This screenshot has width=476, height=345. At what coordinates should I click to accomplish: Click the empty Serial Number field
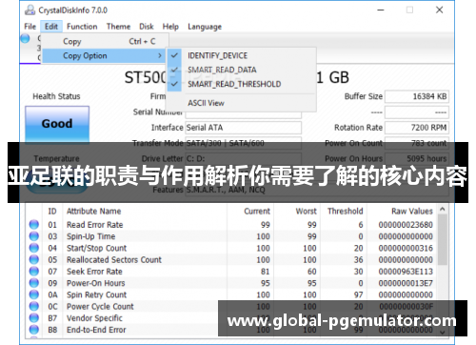coord(243,114)
